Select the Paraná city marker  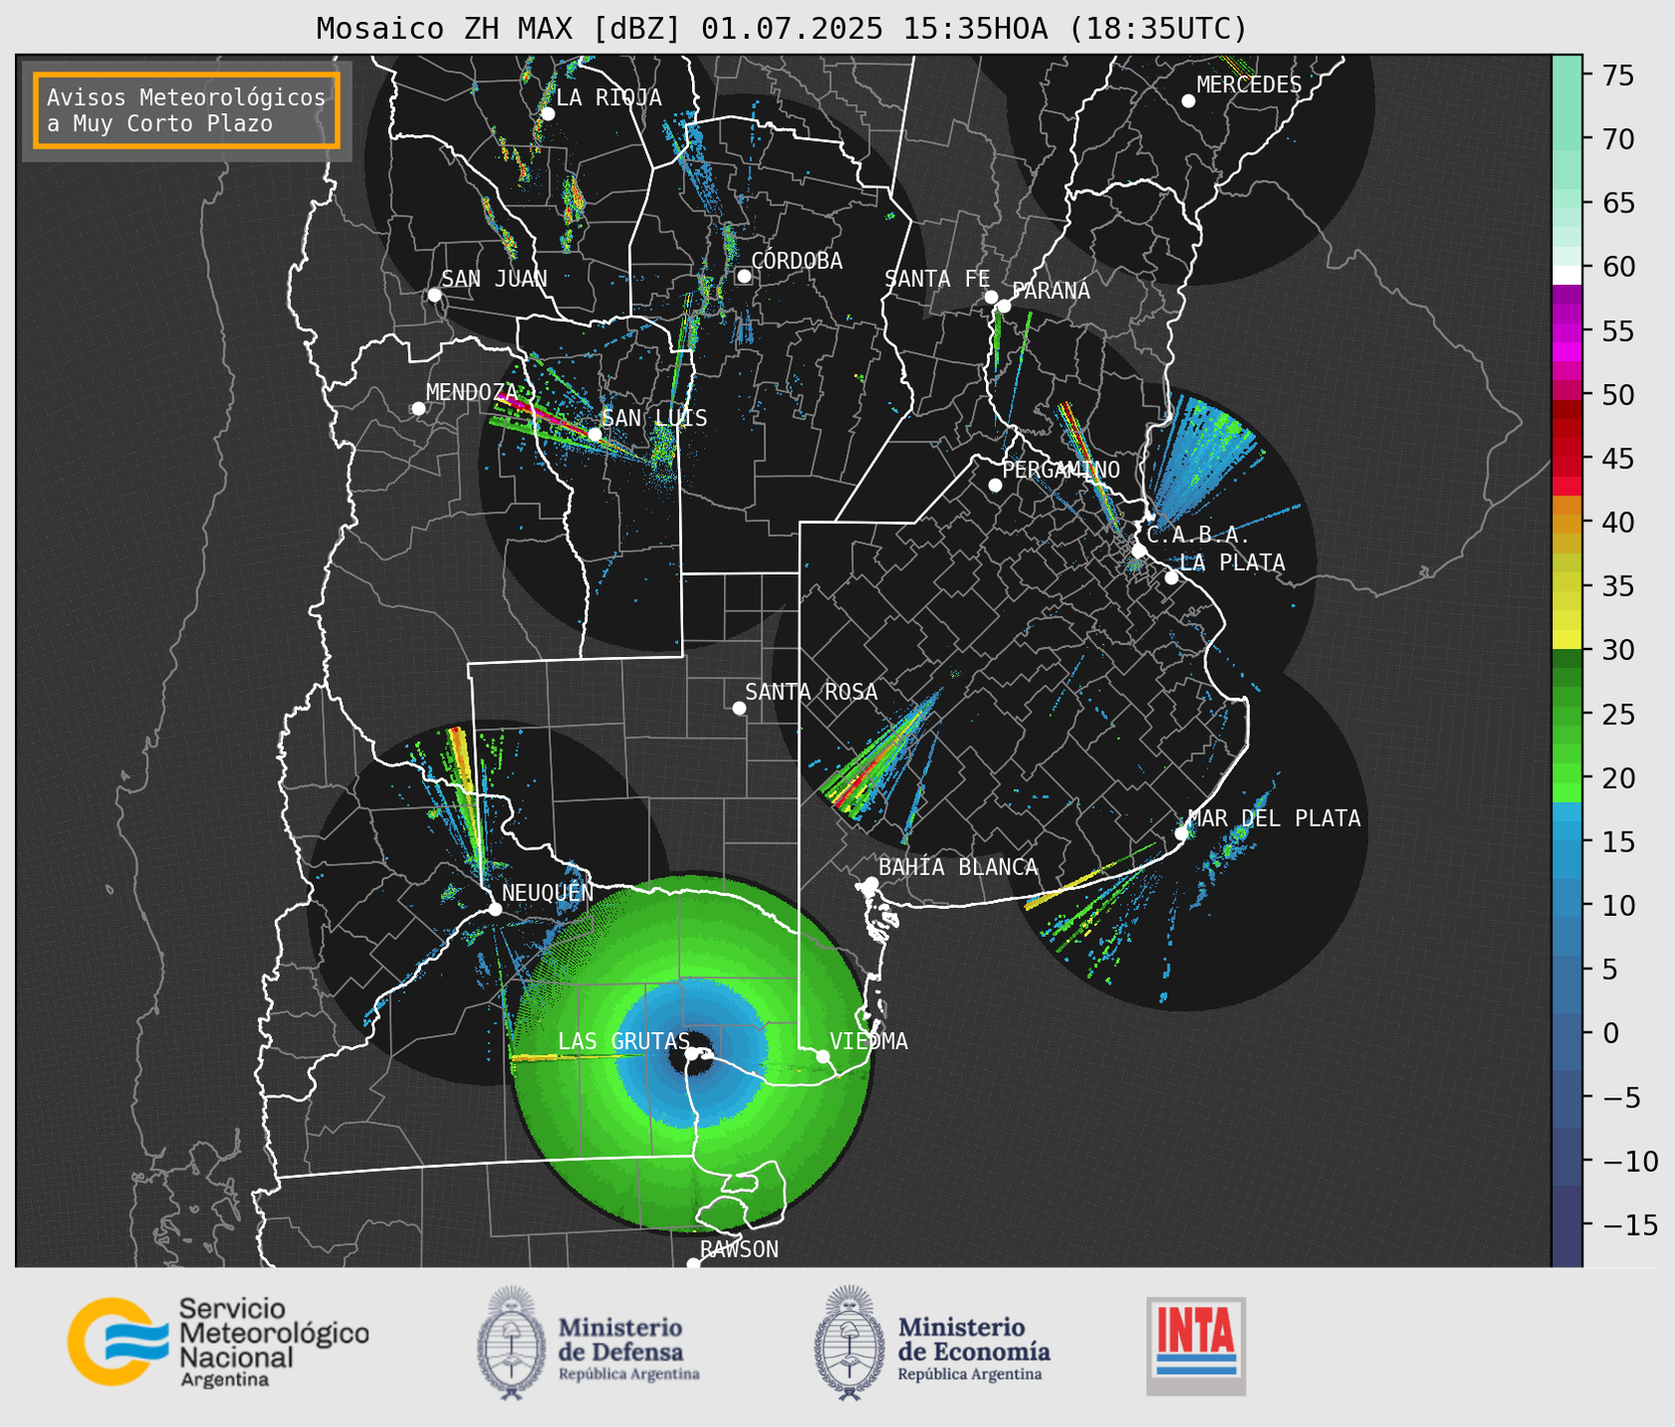pos(1004,306)
